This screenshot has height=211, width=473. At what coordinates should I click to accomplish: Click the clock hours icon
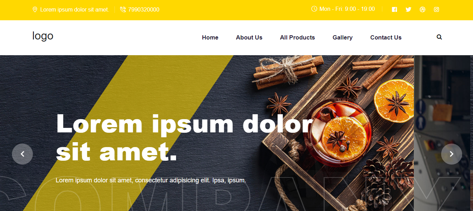[314, 9]
